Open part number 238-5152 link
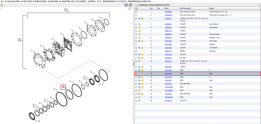261x124 pixels. 168,19
